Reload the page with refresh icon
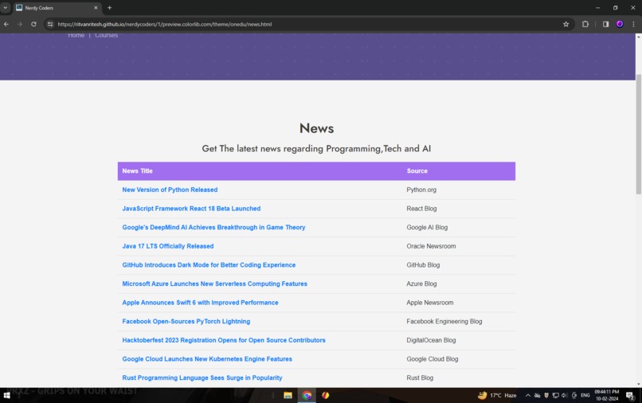 (x=33, y=24)
